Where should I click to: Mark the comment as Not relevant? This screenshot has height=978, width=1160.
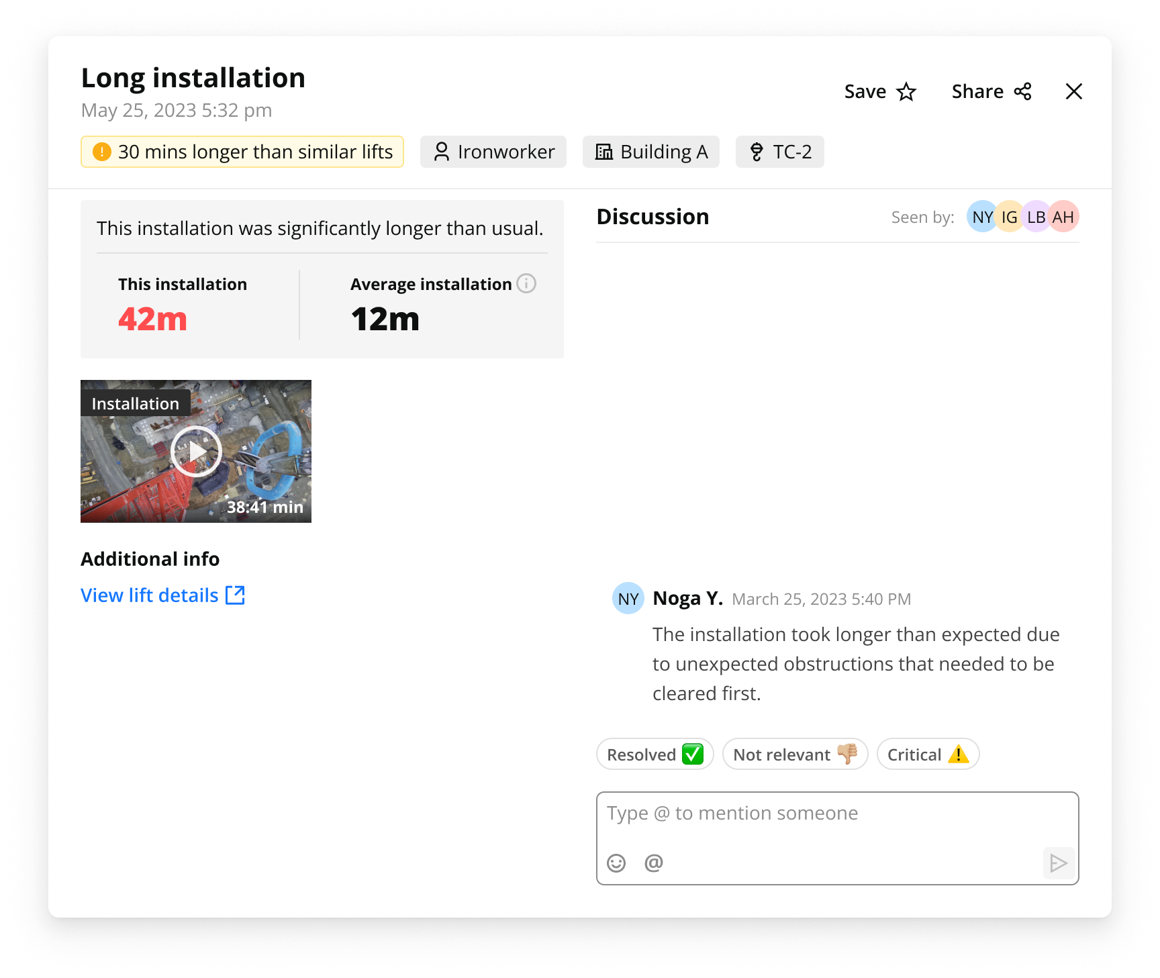point(795,754)
